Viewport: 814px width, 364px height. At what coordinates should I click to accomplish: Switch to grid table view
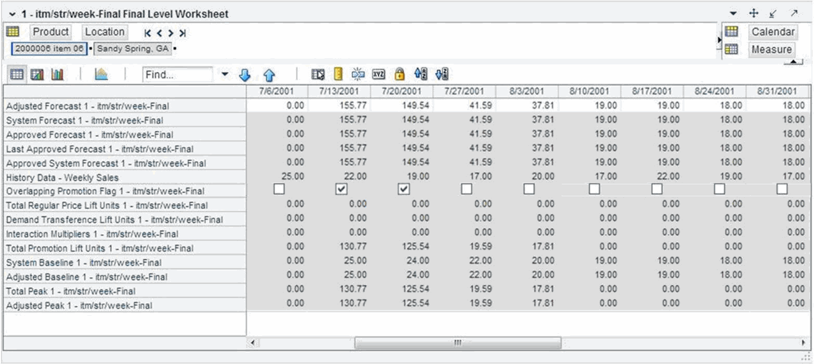click(x=17, y=75)
